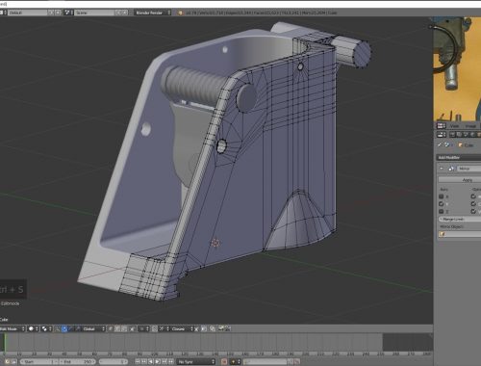Click the Merge Limit value field
Screen dimensions: 481x366
point(460,219)
